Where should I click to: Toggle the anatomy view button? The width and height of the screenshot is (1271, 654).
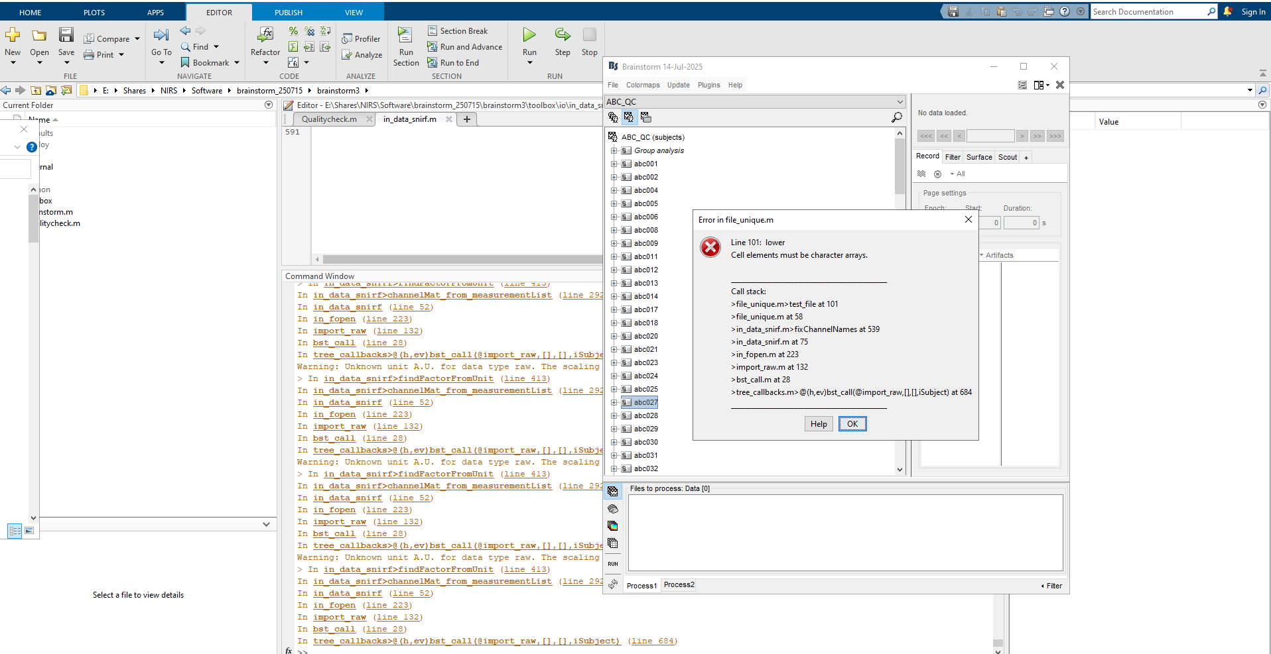click(x=613, y=117)
